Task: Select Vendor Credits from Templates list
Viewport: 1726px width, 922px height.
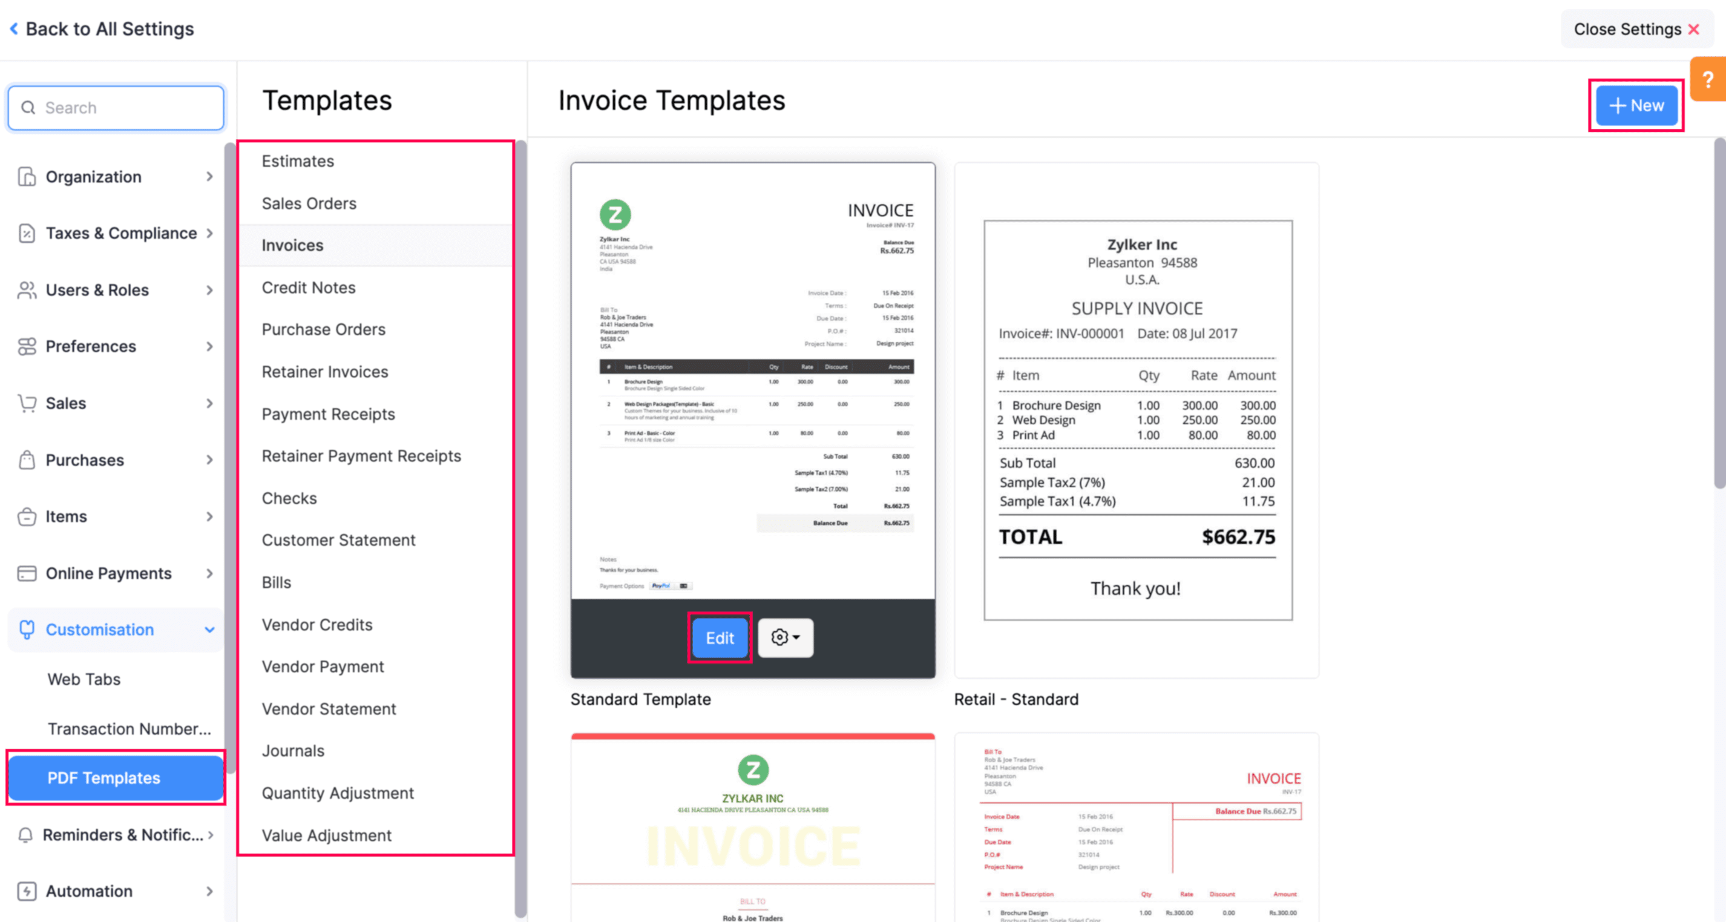Action: point(317,625)
